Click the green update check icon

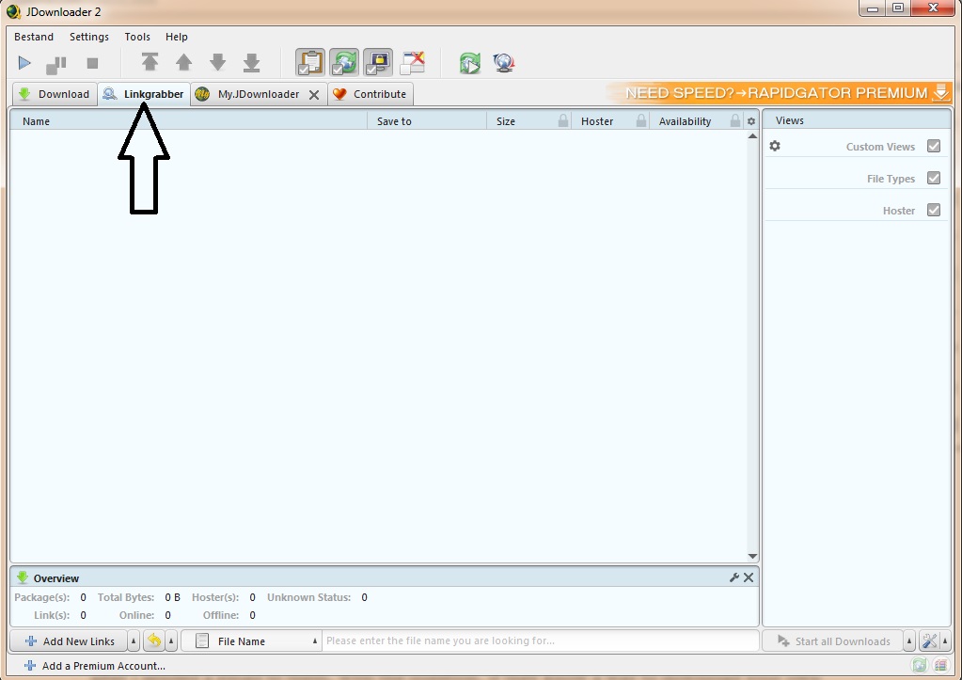pos(470,63)
